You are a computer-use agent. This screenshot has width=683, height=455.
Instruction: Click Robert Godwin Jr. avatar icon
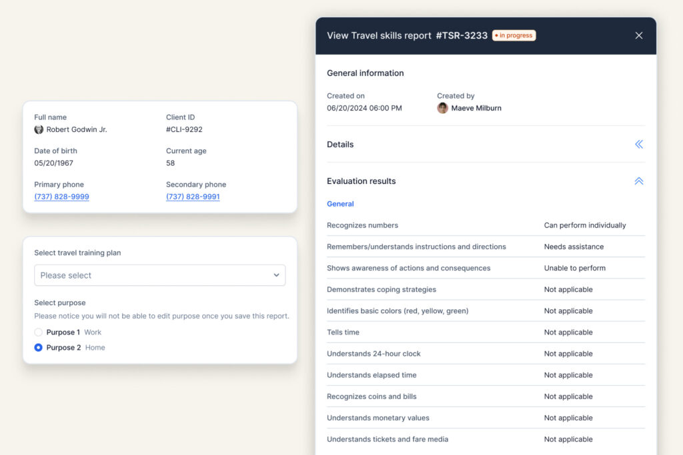coord(39,130)
